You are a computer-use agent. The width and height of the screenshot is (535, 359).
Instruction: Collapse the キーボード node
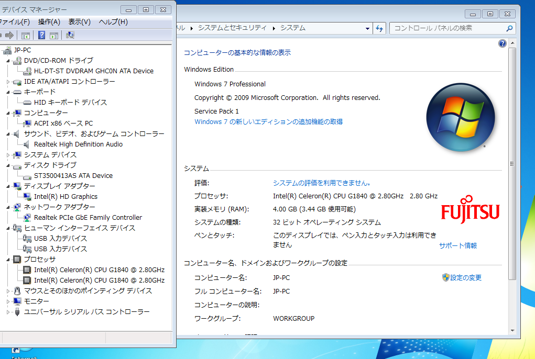[x=8, y=92]
